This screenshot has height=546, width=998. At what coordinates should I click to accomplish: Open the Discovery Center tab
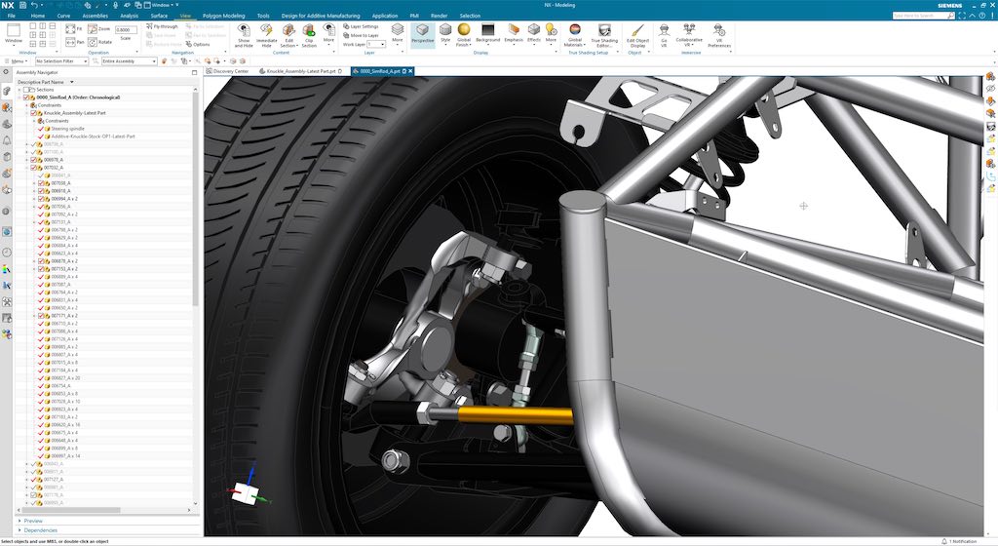[228, 71]
